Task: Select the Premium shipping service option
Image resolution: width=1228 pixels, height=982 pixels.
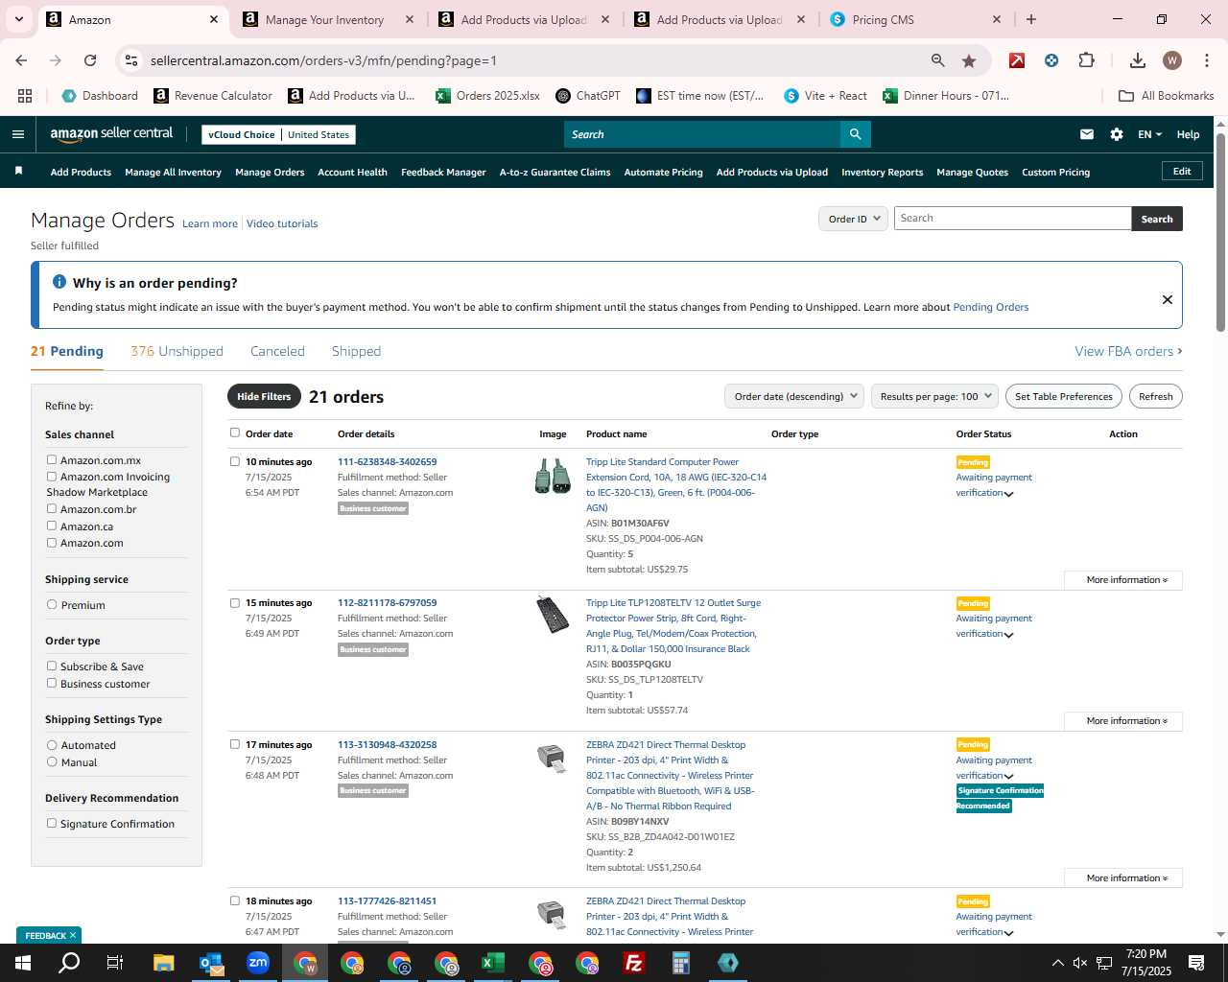Action: click(x=52, y=604)
